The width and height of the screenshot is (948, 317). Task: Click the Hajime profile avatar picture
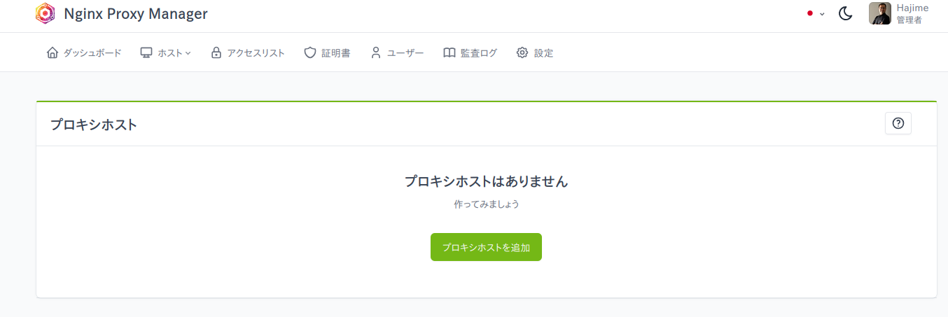click(880, 13)
